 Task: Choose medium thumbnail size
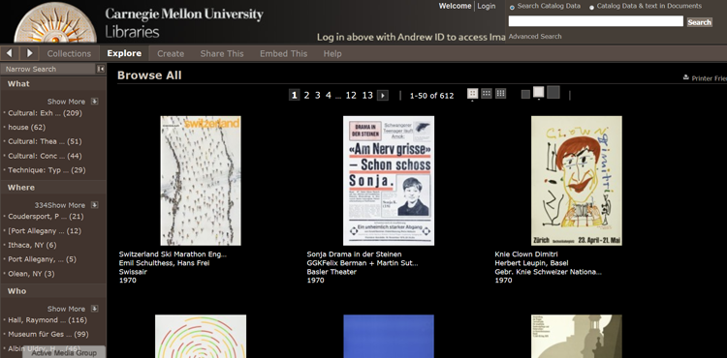[x=538, y=92]
